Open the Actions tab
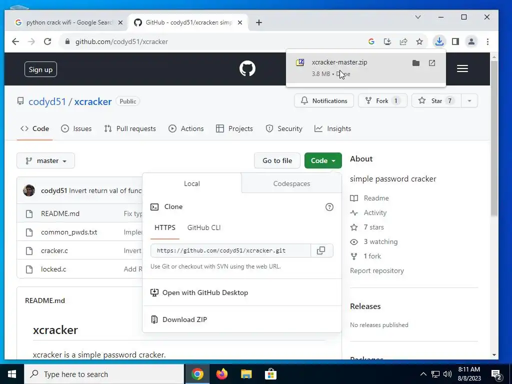The image size is (512, 384). click(186, 128)
